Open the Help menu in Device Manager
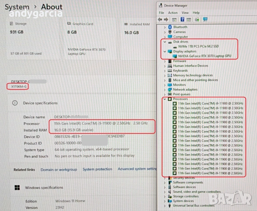257x211 pixels. click(x=196, y=13)
